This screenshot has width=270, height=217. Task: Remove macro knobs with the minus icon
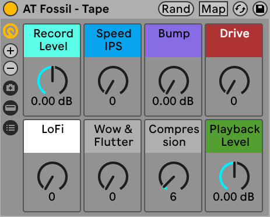(10, 68)
